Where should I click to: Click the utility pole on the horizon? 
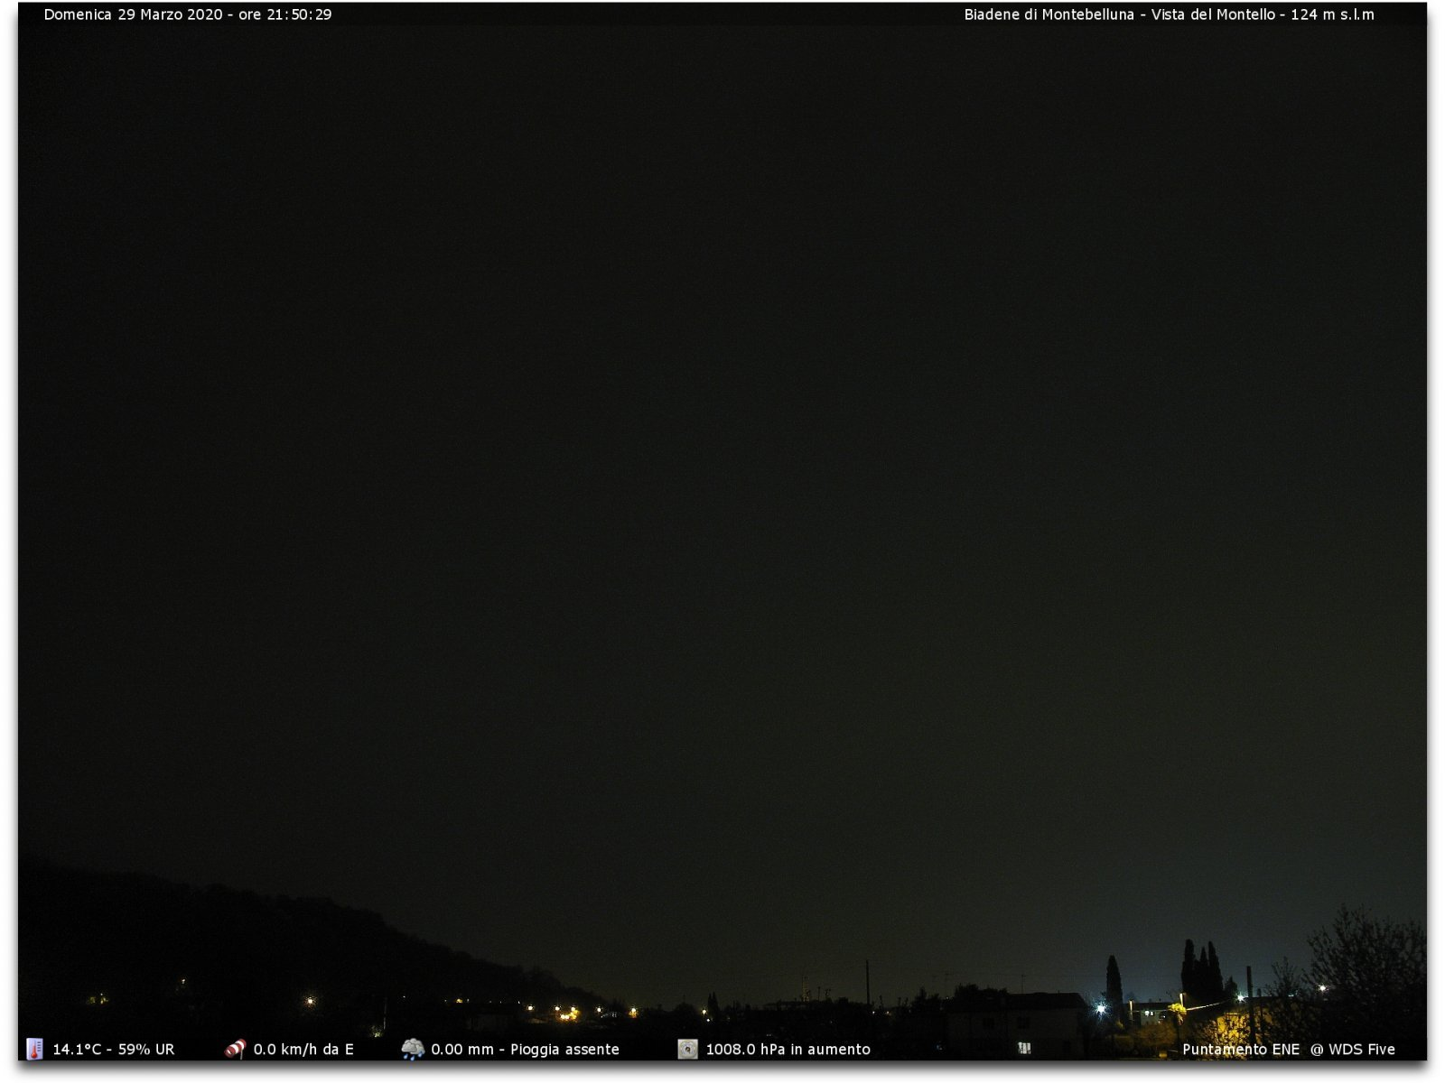868,984
